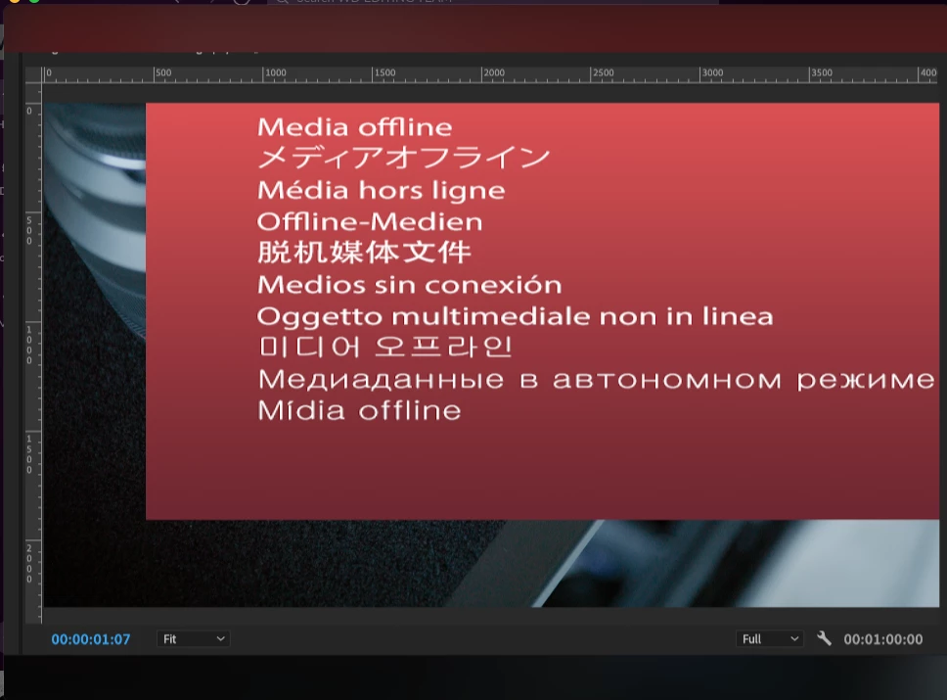
Task: Click the 1000 mark on horizontal ruler
Action: click(x=276, y=72)
